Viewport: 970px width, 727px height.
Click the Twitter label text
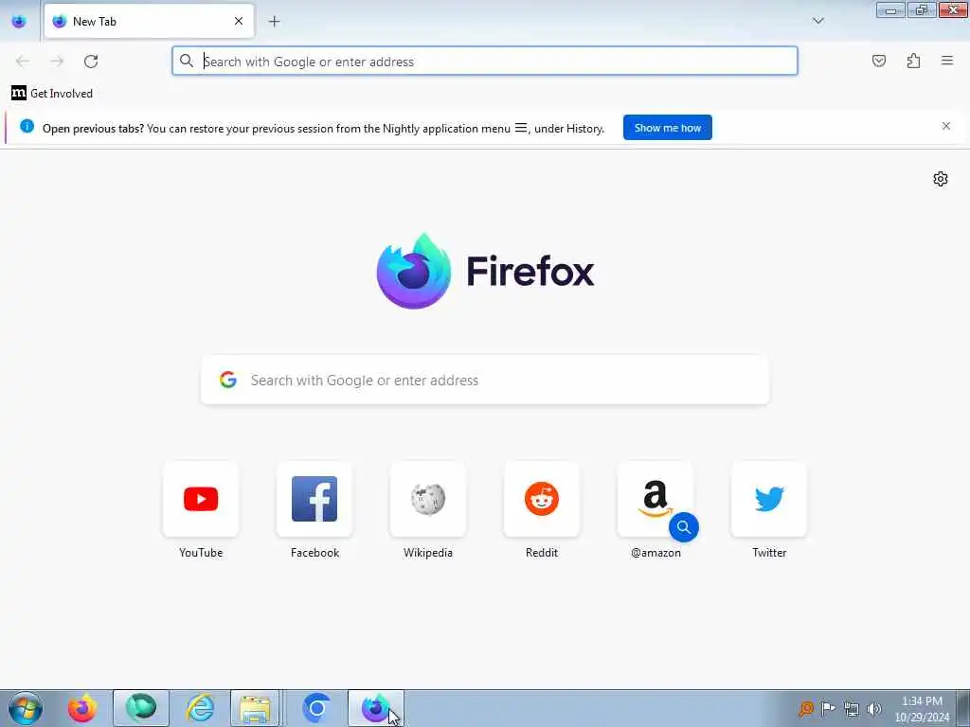coord(769,553)
